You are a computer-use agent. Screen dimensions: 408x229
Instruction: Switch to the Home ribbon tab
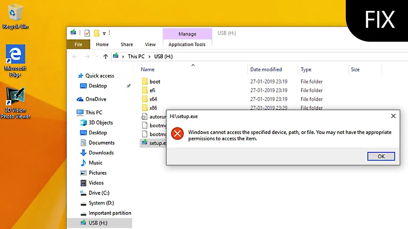coord(102,44)
